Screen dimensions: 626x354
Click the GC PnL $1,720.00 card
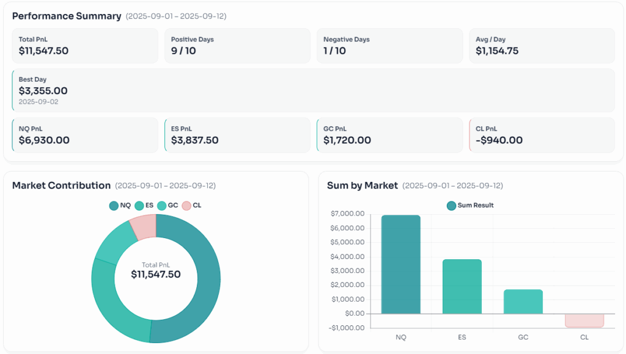tap(389, 135)
